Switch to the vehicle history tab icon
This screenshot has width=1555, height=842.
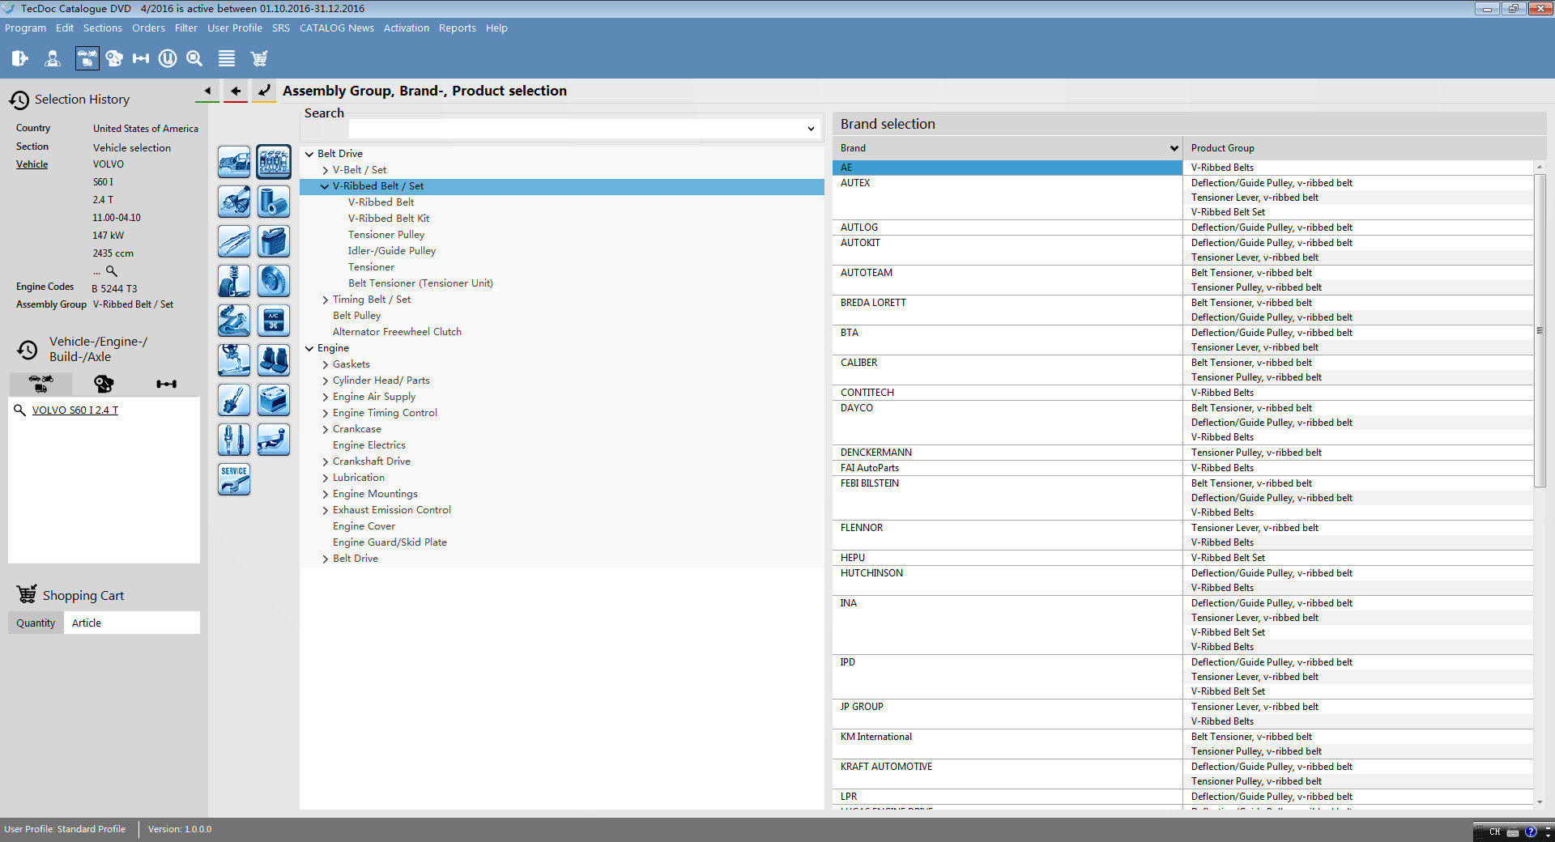[40, 384]
